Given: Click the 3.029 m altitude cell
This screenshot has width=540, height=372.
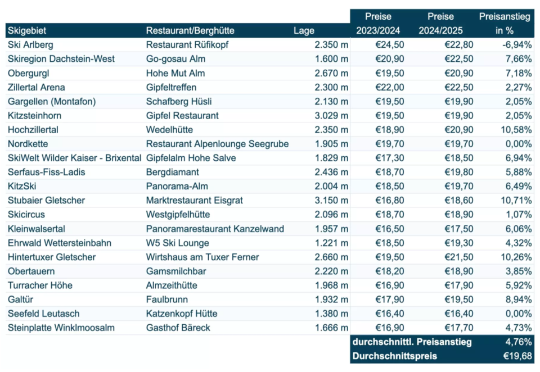Looking at the screenshot, I should click(331, 116).
